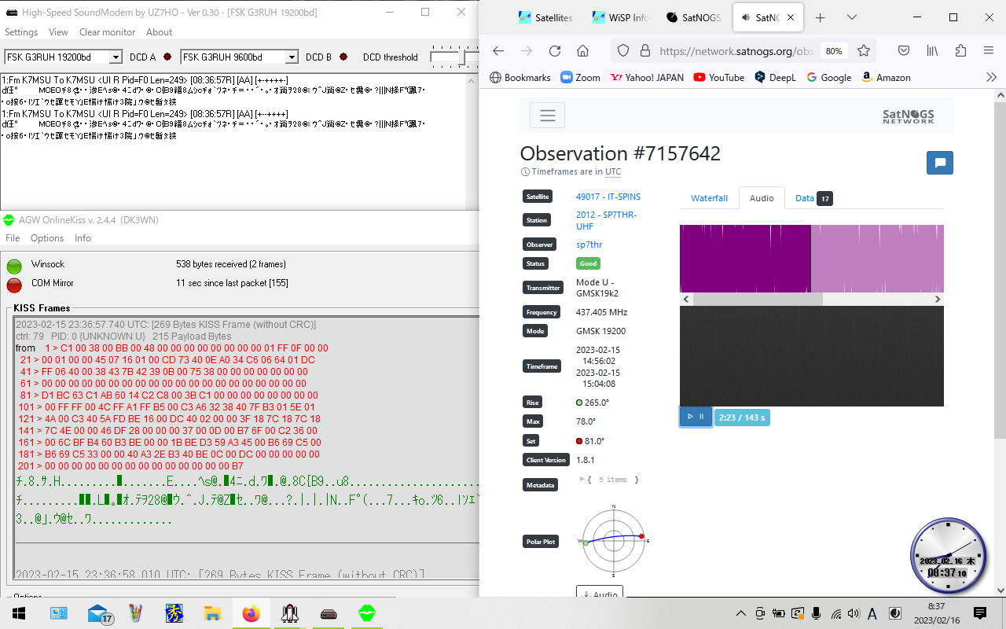Image resolution: width=1006 pixels, height=629 pixels.
Task: Open SoundModem About menu
Action: [159, 32]
